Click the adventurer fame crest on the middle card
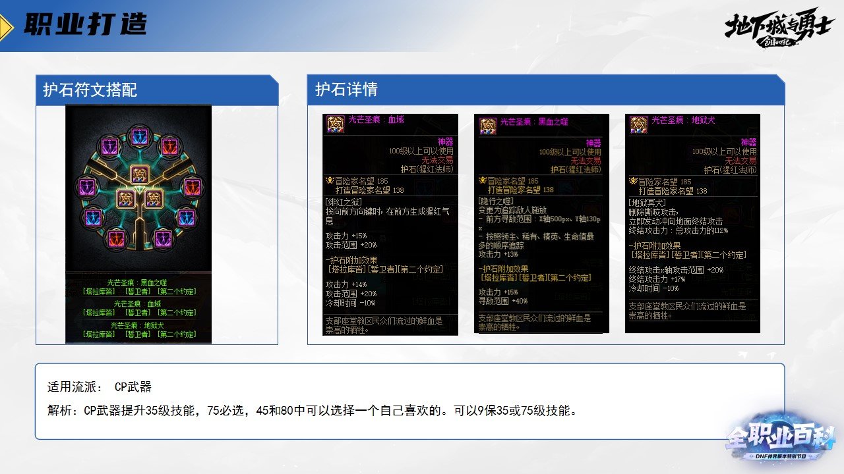Viewport: 844px width, 474px height. (482, 181)
